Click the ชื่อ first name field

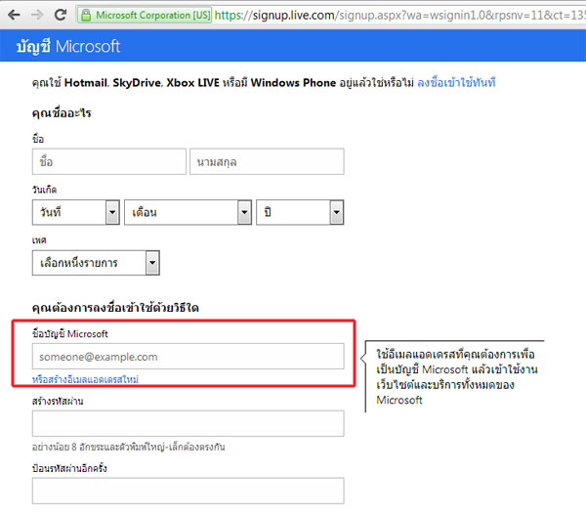click(109, 161)
